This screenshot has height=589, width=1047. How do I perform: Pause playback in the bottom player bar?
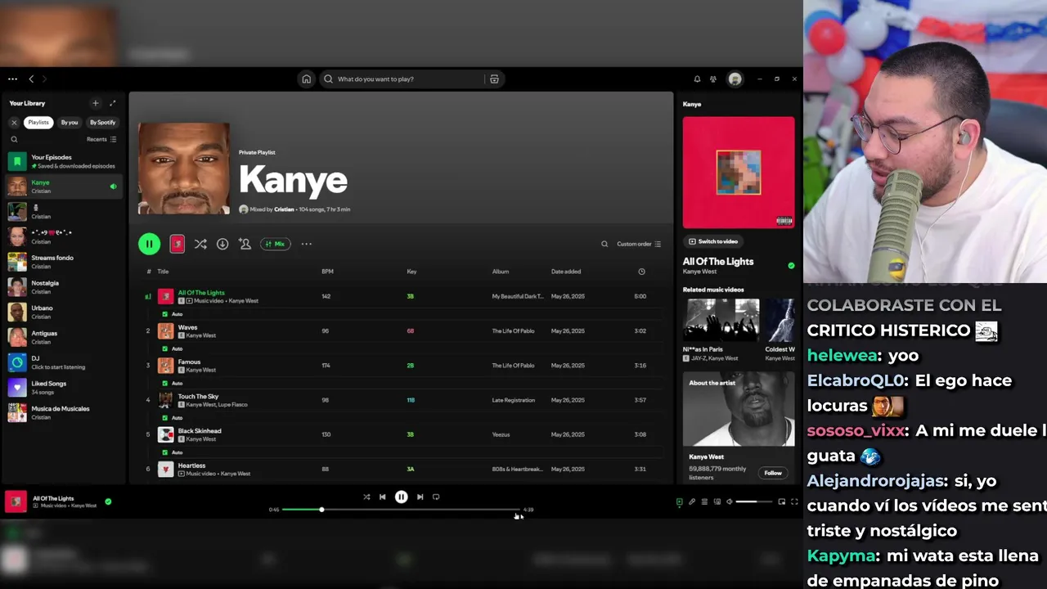pos(402,497)
